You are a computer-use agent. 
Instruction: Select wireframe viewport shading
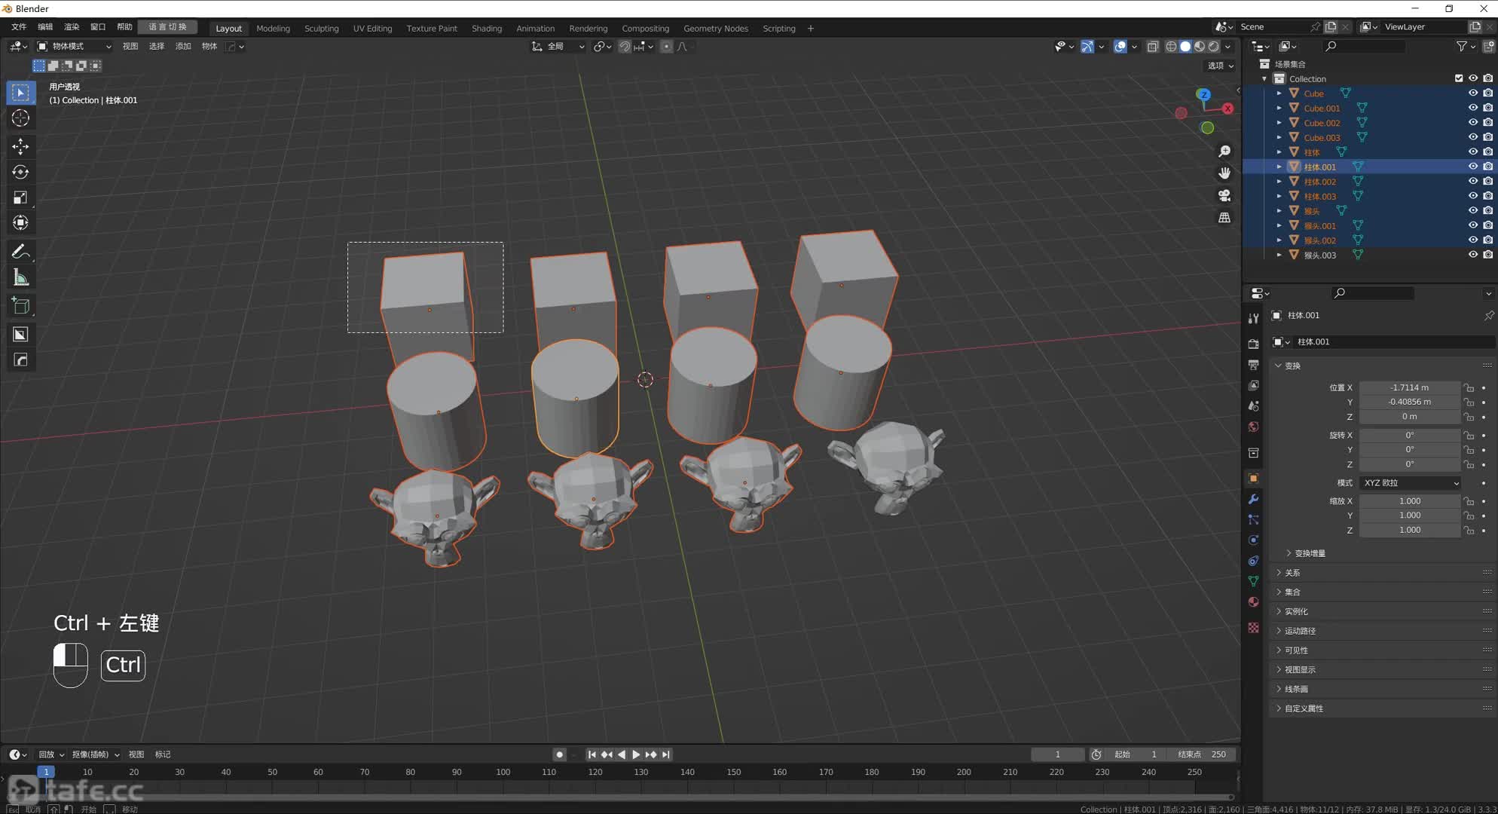1171,47
